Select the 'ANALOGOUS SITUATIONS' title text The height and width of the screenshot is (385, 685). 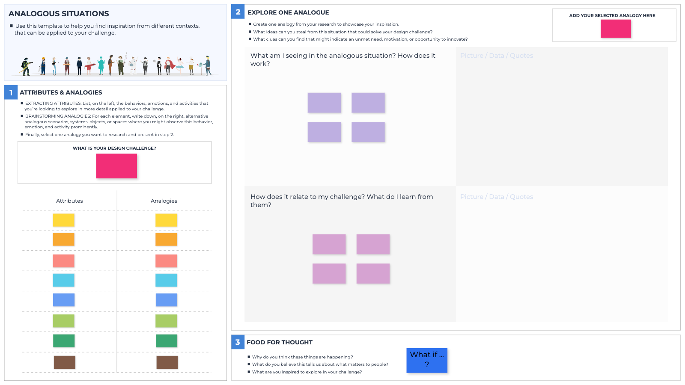click(x=59, y=14)
